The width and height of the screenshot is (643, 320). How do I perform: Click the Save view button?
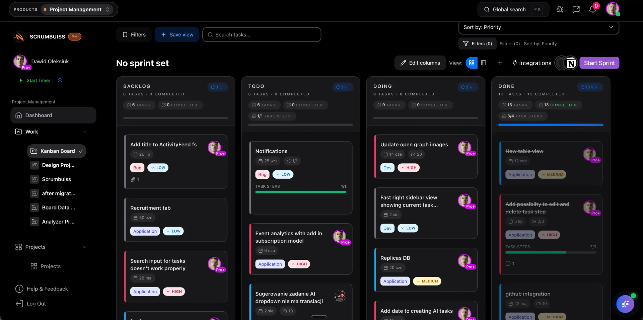[x=177, y=34]
